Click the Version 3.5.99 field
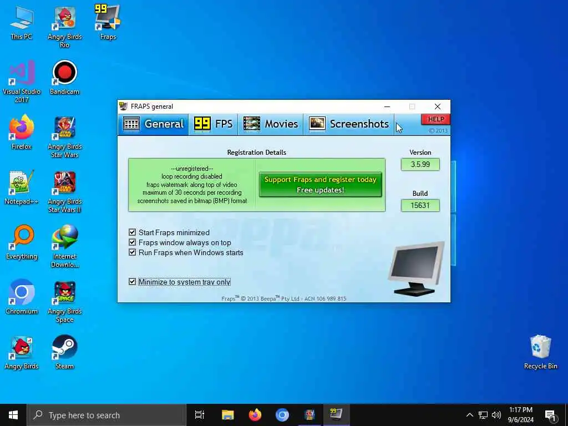 pyautogui.click(x=420, y=164)
